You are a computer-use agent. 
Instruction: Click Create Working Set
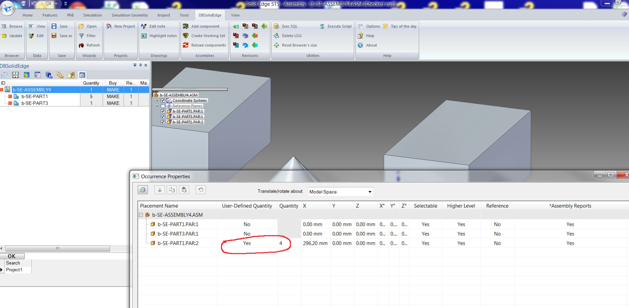(x=204, y=36)
